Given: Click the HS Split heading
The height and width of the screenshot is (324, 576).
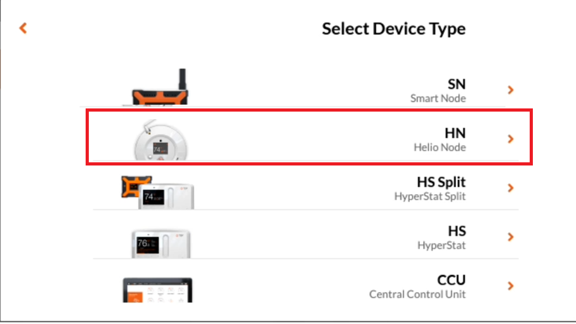Looking at the screenshot, I should (441, 182).
